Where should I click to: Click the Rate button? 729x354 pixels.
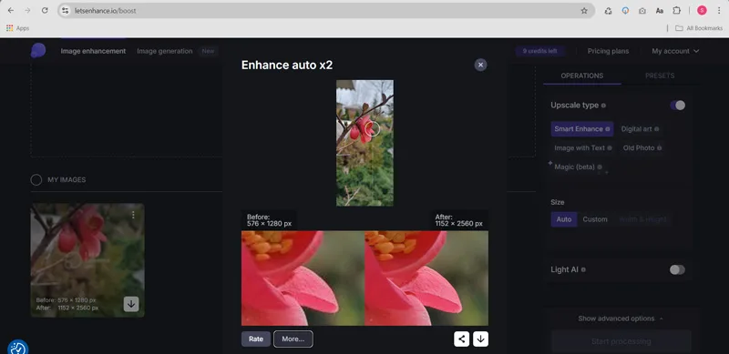pos(256,339)
